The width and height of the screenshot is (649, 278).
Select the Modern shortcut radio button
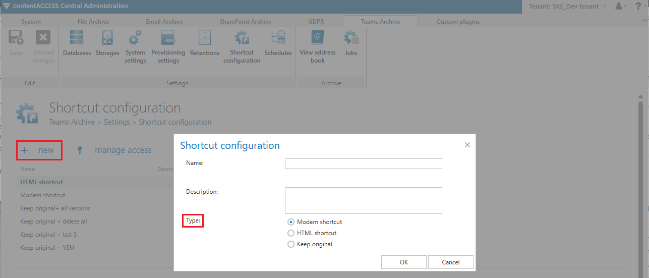click(x=290, y=222)
